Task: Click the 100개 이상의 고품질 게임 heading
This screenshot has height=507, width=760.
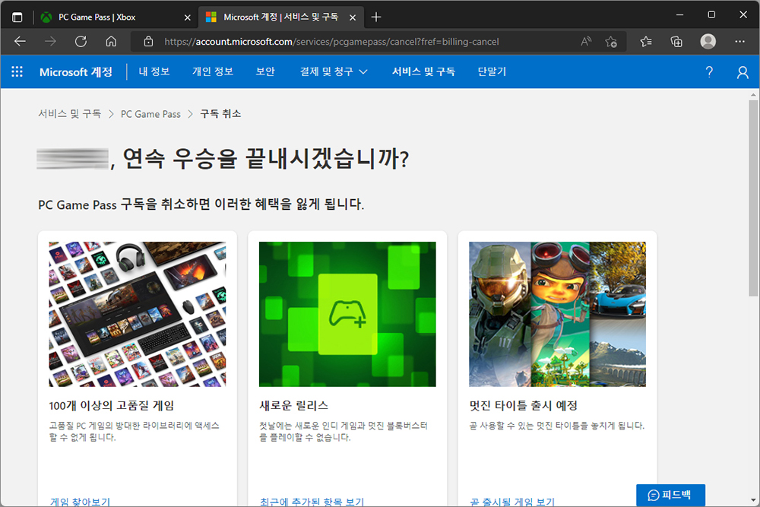Action: pos(112,406)
